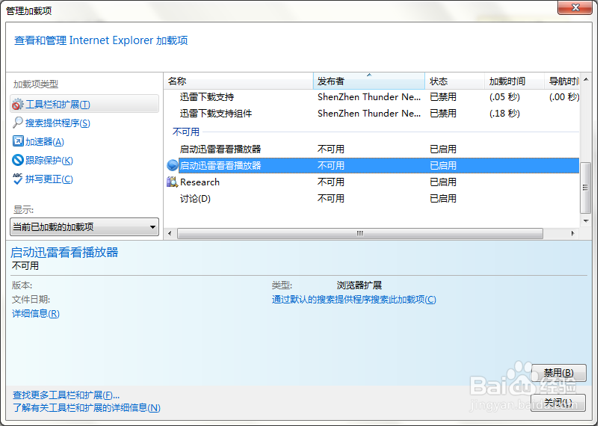The image size is (612, 426).
Task: Click the 关闭(L) button
Action: tap(558, 403)
